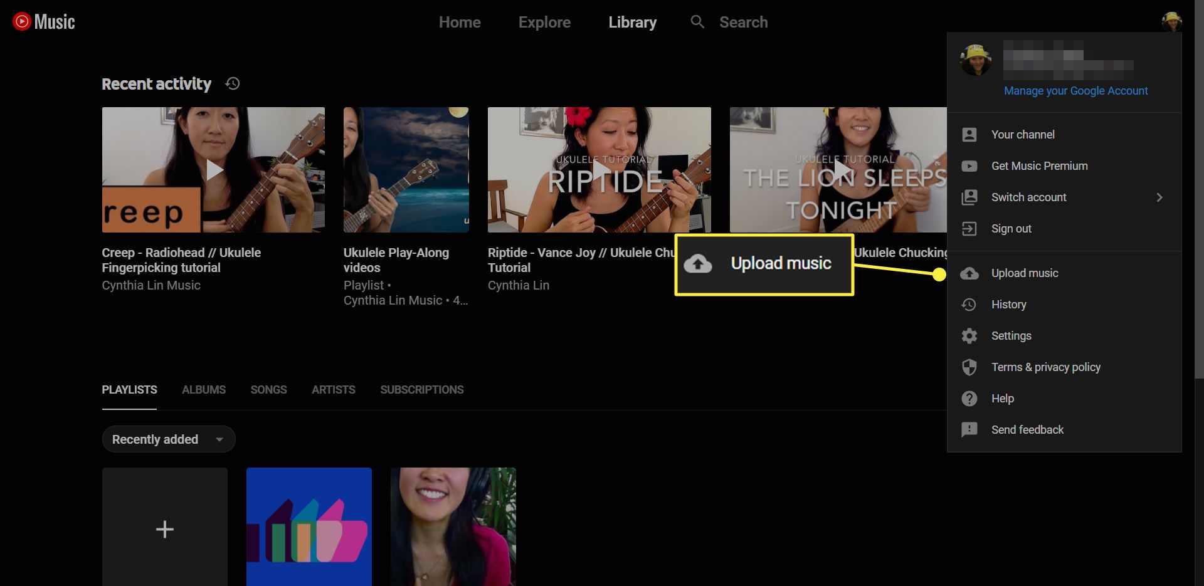Open History from the account menu
This screenshot has width=1204, height=586.
(1064, 305)
